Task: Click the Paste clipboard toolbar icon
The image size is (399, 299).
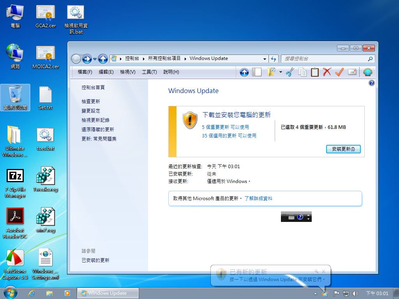Action: (314, 72)
